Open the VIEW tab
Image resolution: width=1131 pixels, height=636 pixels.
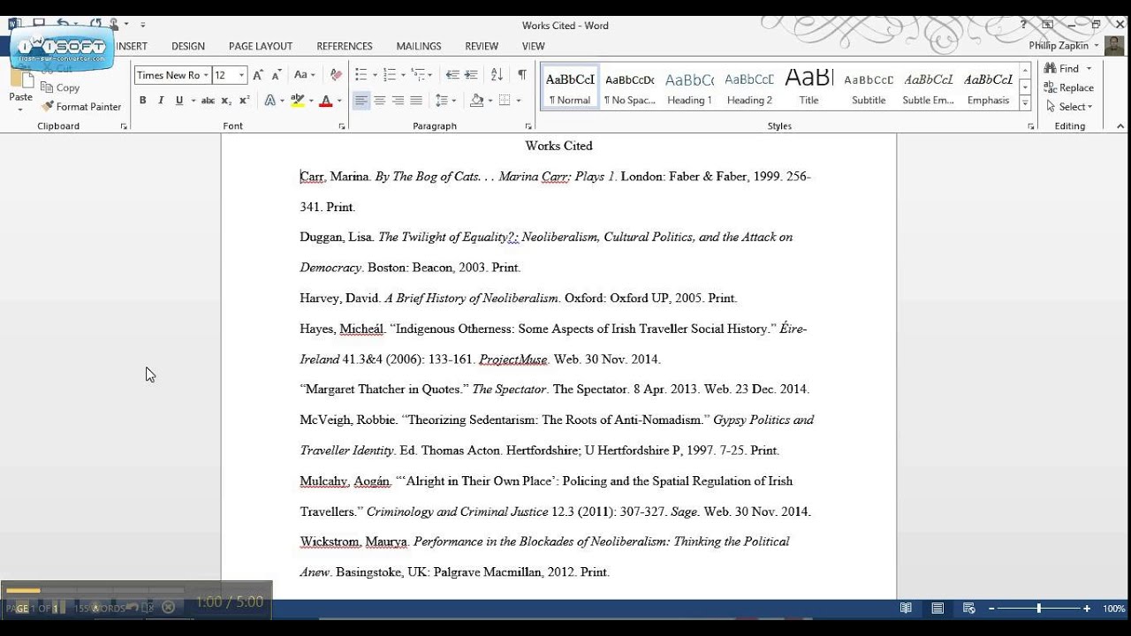[x=534, y=46]
